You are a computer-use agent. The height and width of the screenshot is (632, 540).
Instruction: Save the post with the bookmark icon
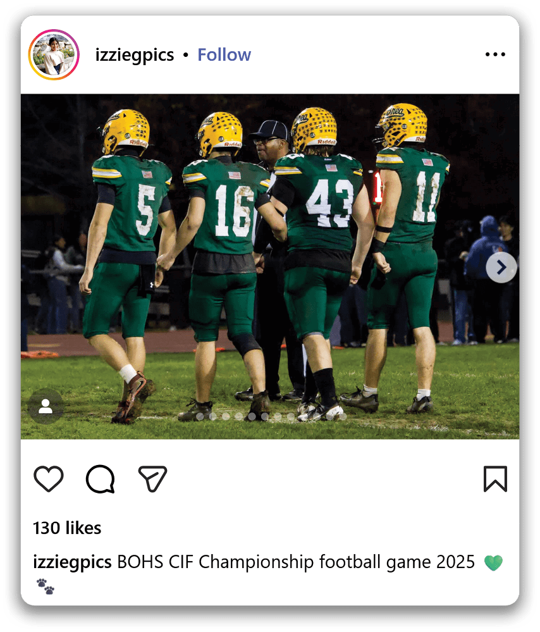pyautogui.click(x=495, y=479)
